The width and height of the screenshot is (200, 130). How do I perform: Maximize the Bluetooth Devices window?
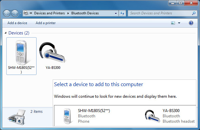pyautogui.click(x=180, y=3)
